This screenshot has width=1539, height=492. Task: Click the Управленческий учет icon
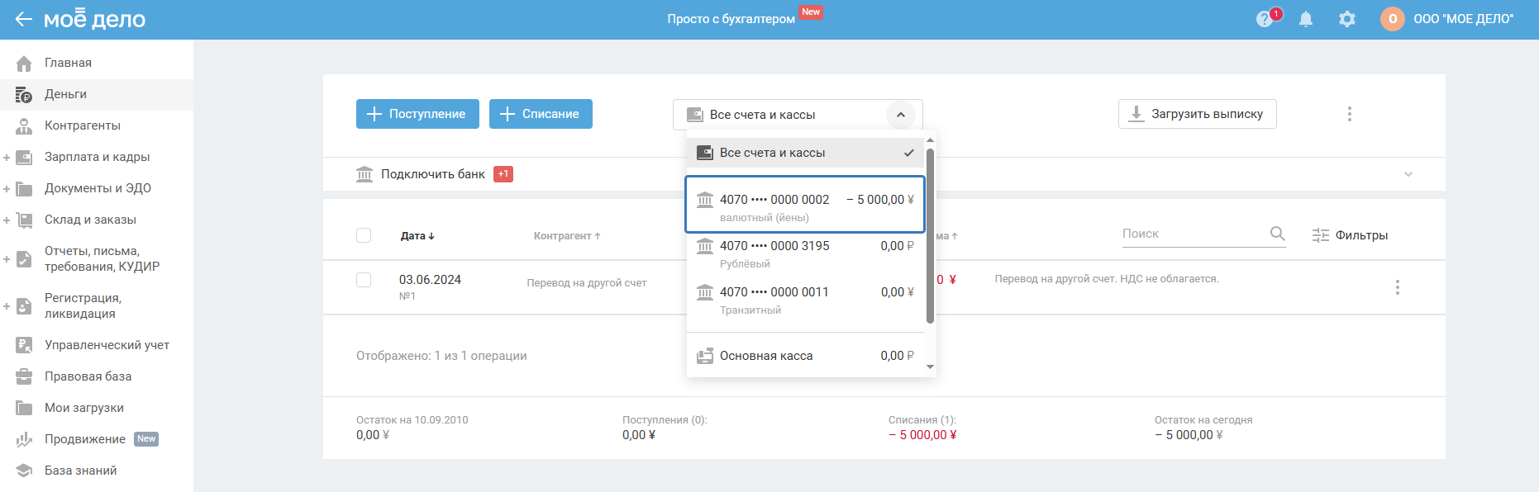click(24, 346)
